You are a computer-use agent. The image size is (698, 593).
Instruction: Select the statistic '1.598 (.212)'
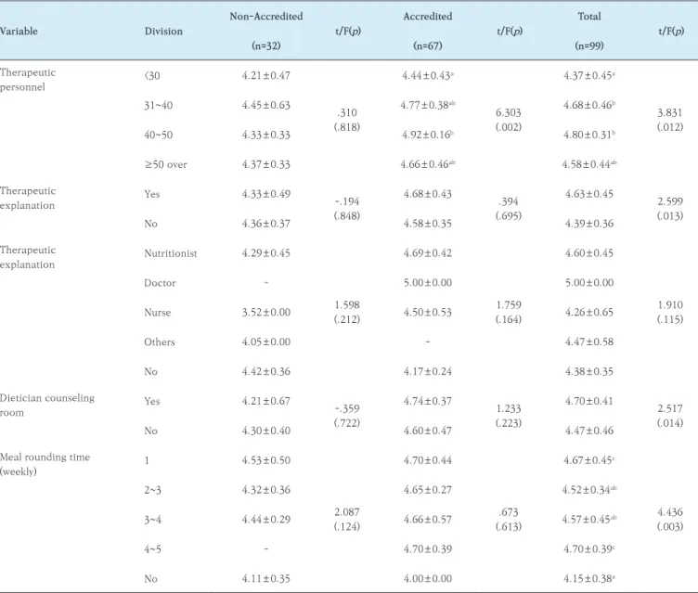(x=347, y=313)
